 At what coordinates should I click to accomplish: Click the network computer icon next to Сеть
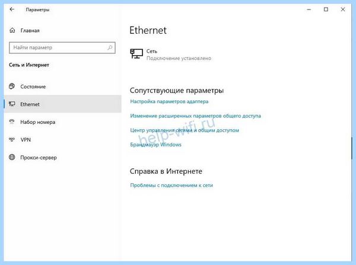(136, 54)
